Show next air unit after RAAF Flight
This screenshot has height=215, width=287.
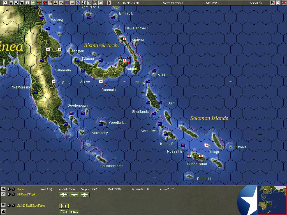(x=13, y=194)
